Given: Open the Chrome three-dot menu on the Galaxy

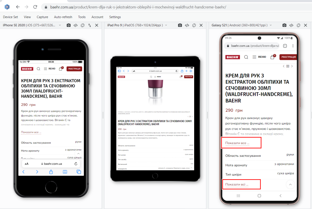Looking at the screenshot, I should pyautogui.click(x=293, y=46).
